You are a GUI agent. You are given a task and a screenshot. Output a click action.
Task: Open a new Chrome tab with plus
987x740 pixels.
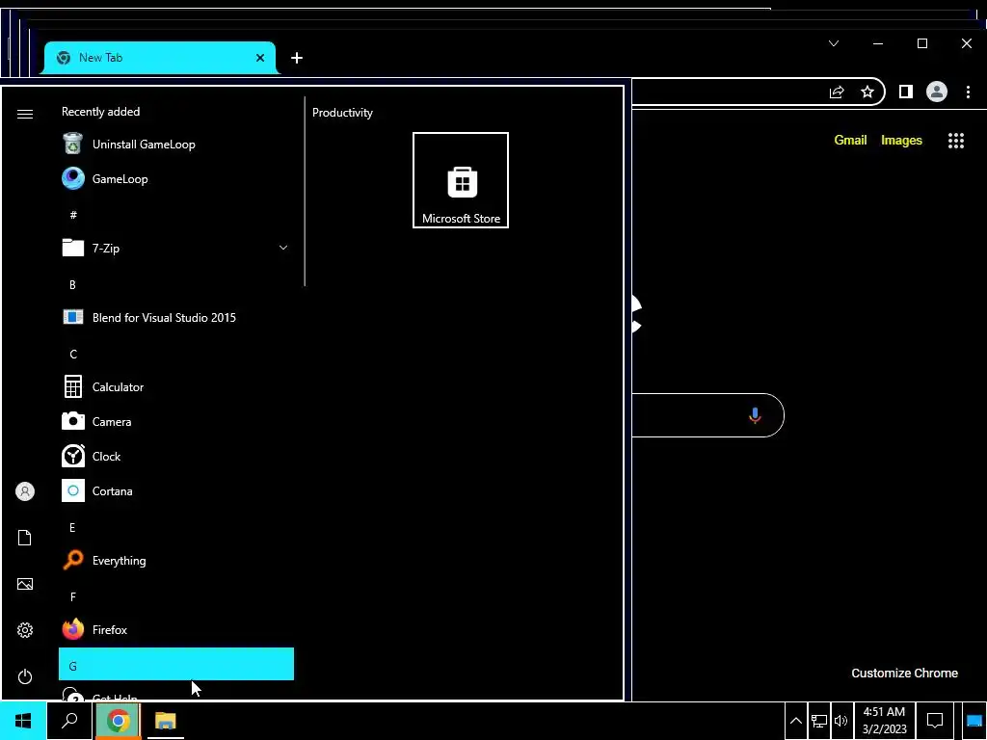[297, 58]
